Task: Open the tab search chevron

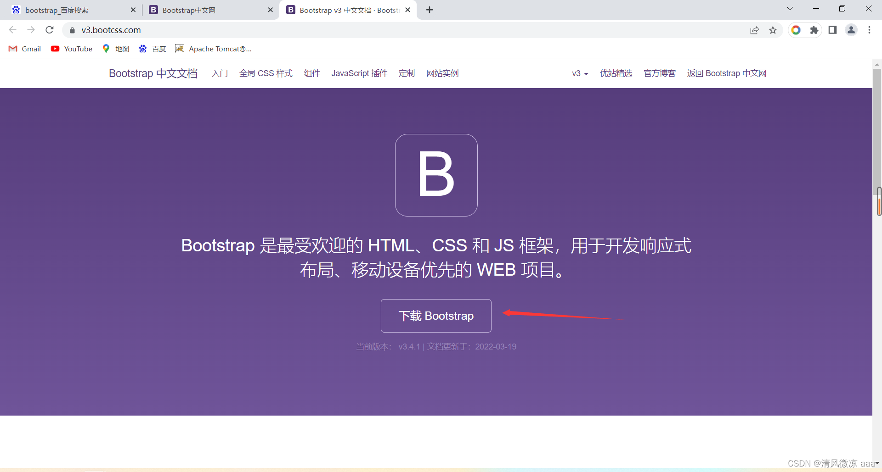Action: 790,8
